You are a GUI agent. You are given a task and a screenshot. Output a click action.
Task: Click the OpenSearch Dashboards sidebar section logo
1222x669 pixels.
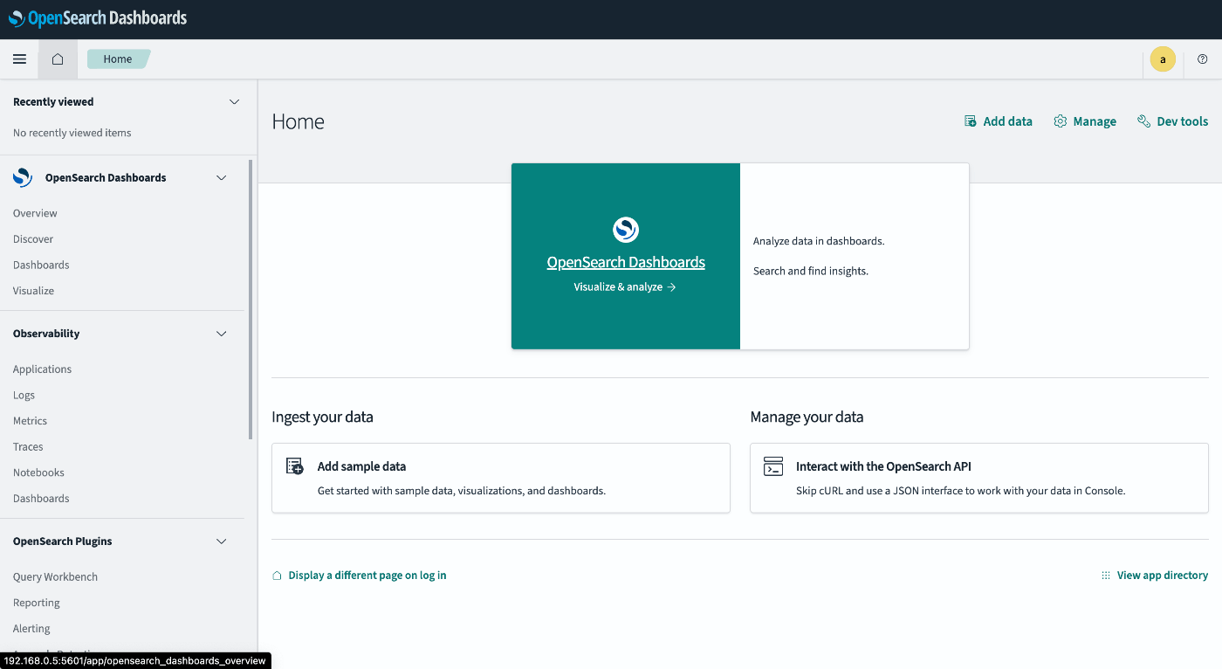23,177
